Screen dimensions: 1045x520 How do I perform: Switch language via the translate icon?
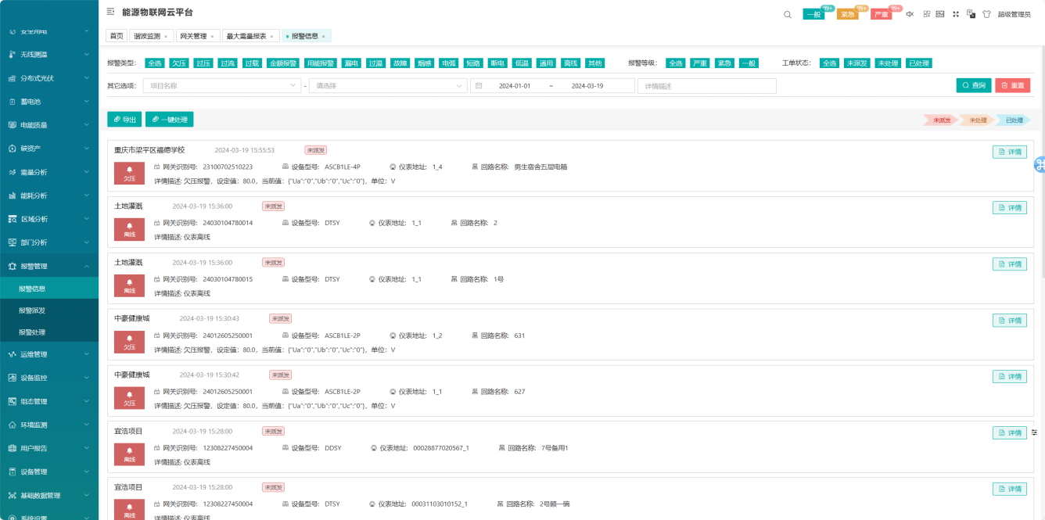click(x=971, y=14)
